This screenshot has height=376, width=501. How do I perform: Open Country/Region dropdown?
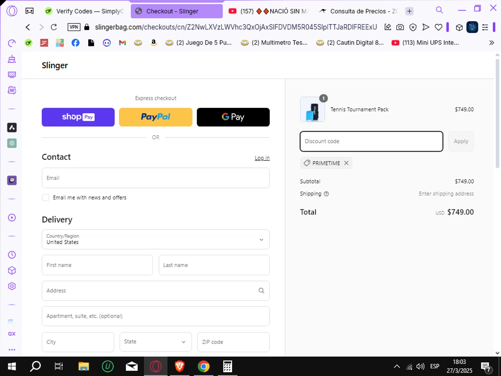[x=156, y=239]
